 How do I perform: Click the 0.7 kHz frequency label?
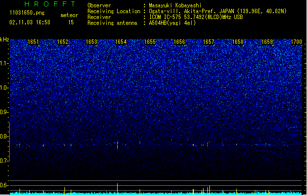(4, 161)
